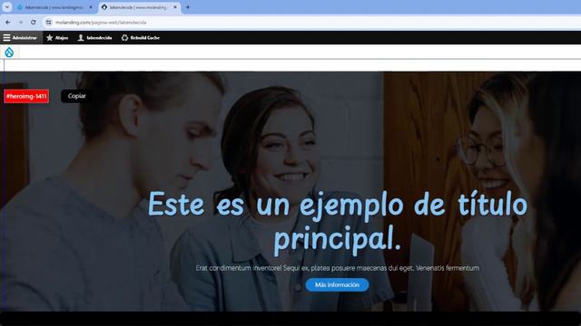Close the first labendecide browser tab
Screen dimensions: 581x326
click(x=91, y=7)
